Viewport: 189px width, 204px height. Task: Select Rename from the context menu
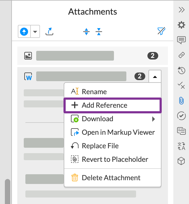coord(94,92)
